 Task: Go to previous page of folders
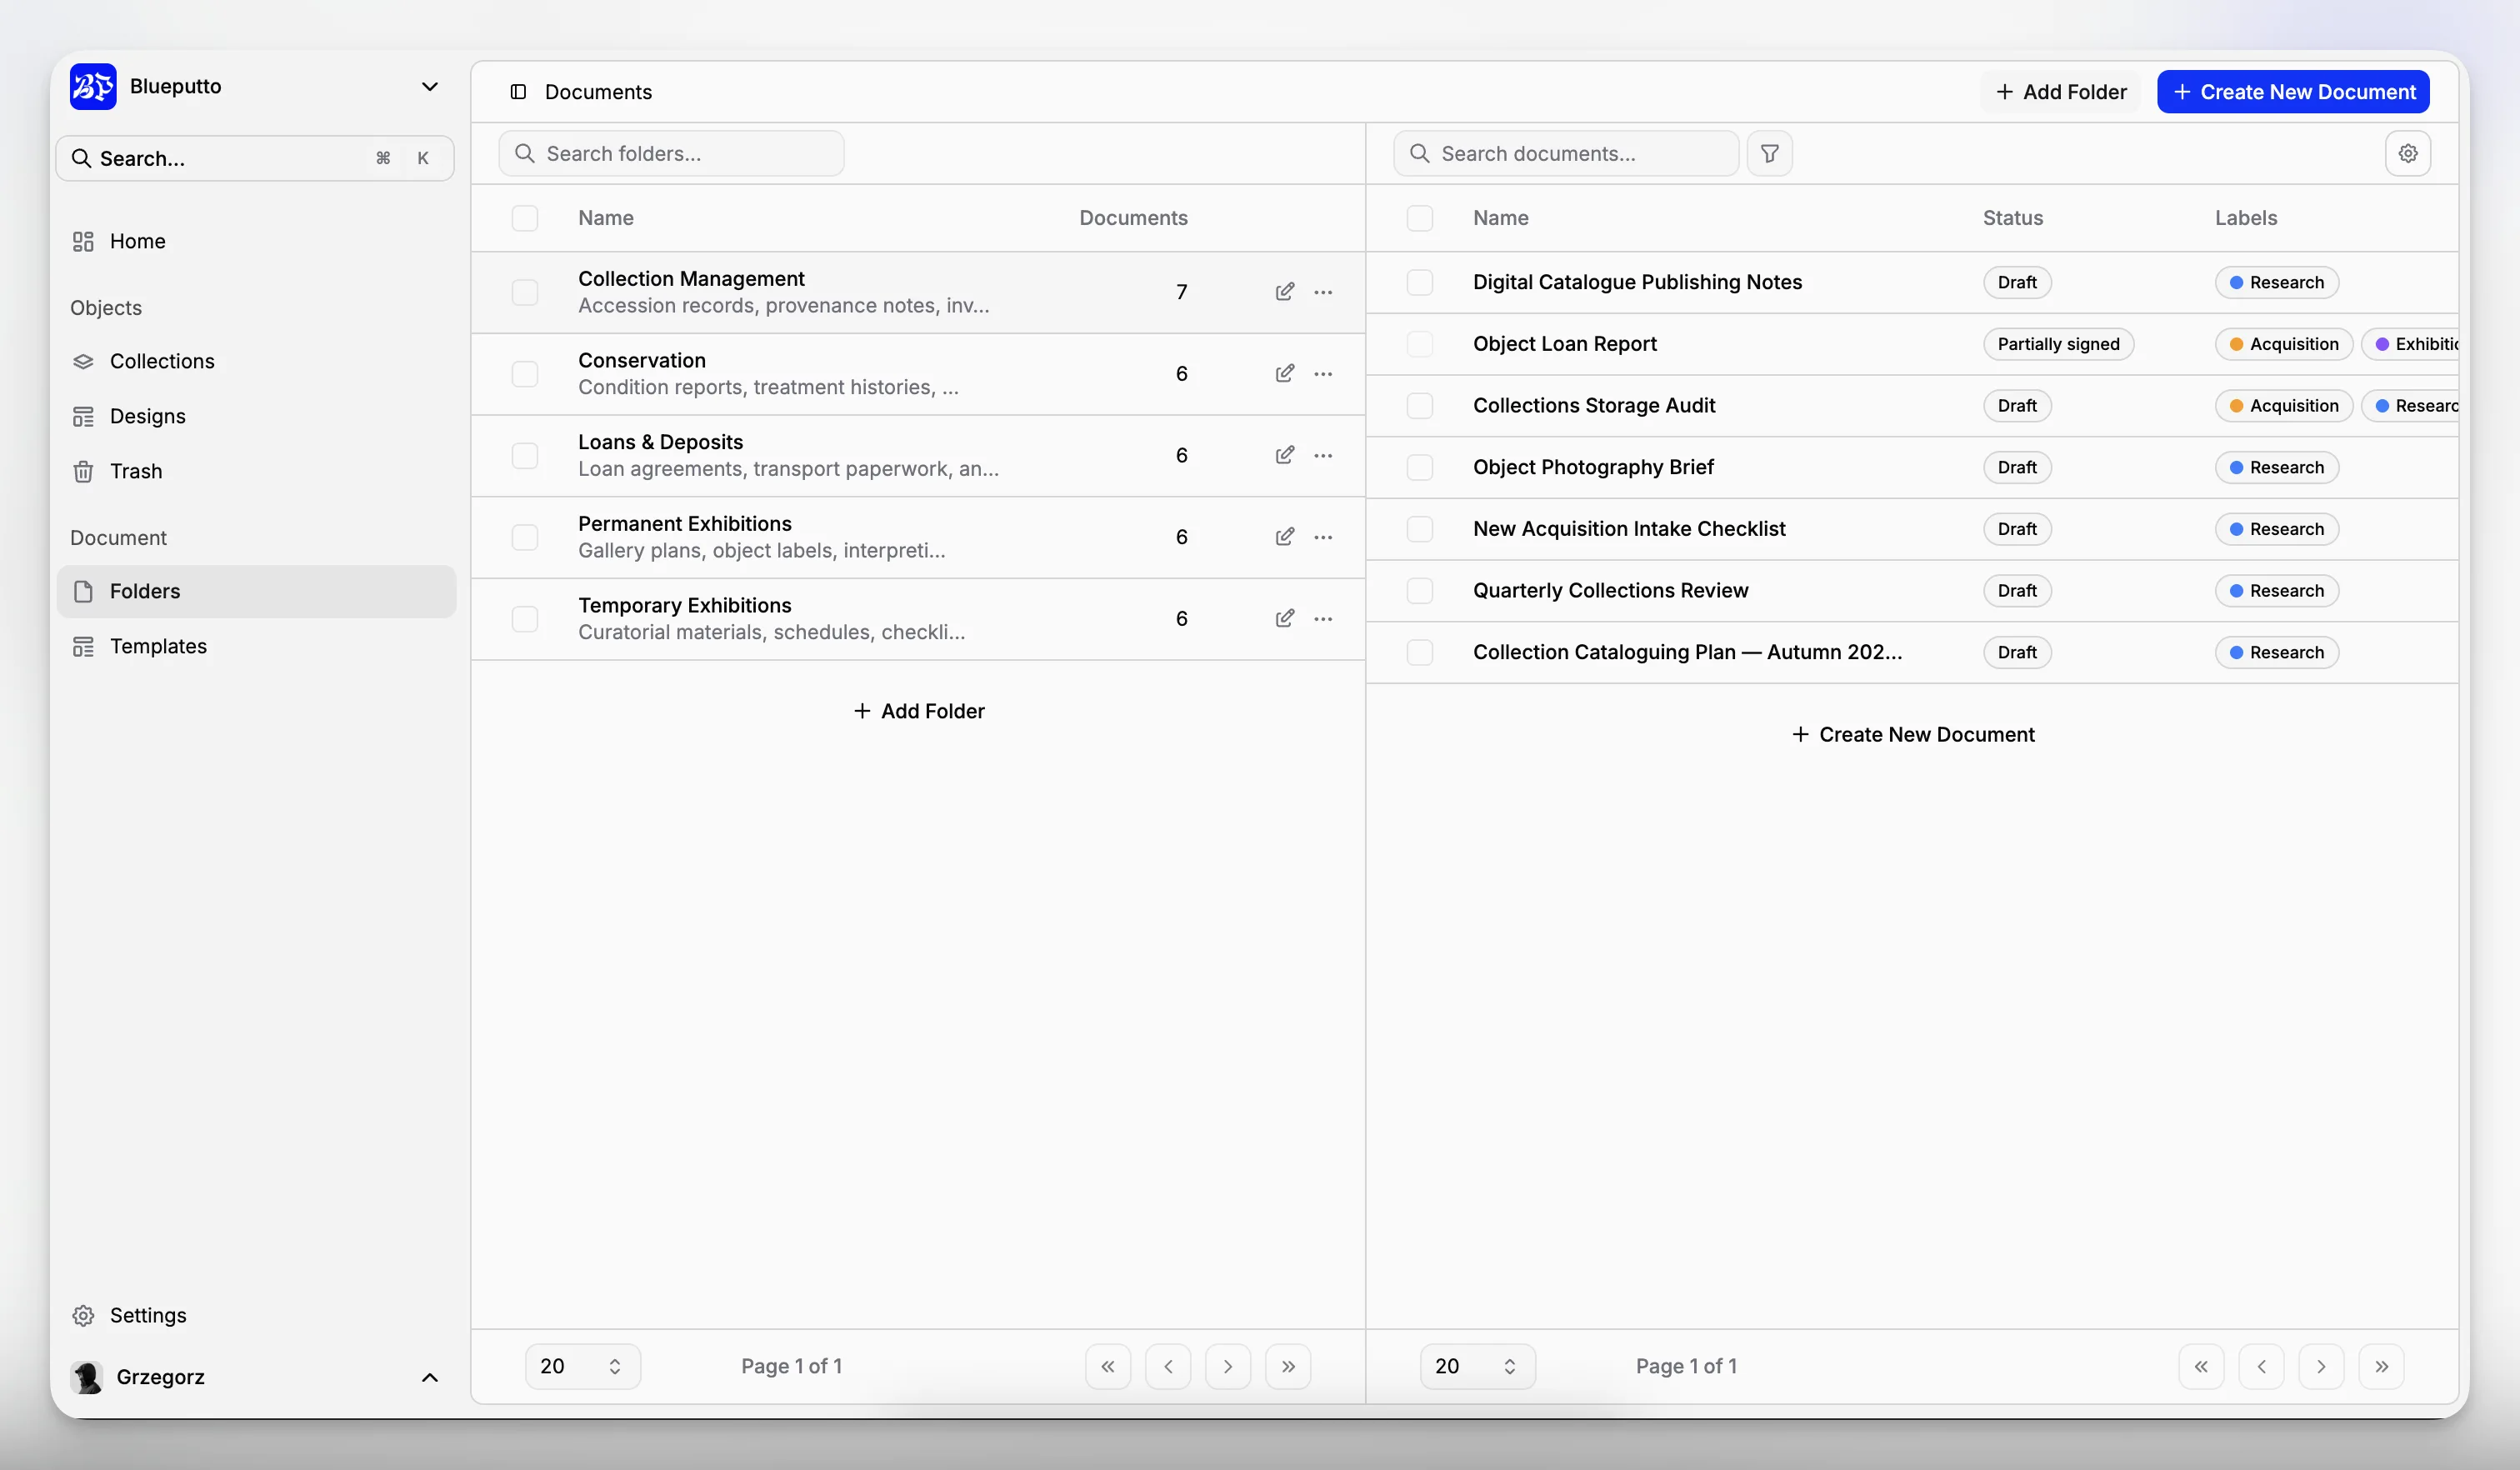(x=1168, y=1366)
